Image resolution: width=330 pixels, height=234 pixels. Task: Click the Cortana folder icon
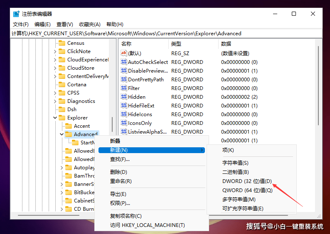(62, 85)
